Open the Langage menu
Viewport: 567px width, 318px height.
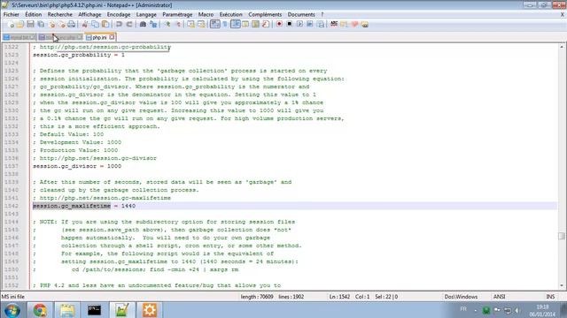146,14
